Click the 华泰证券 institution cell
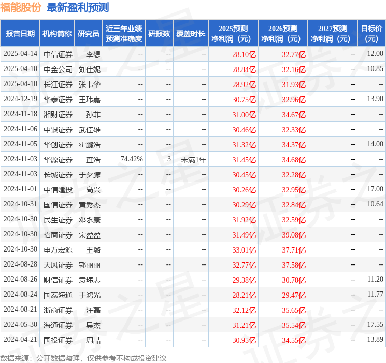The image size is (386, 363). 58,100
